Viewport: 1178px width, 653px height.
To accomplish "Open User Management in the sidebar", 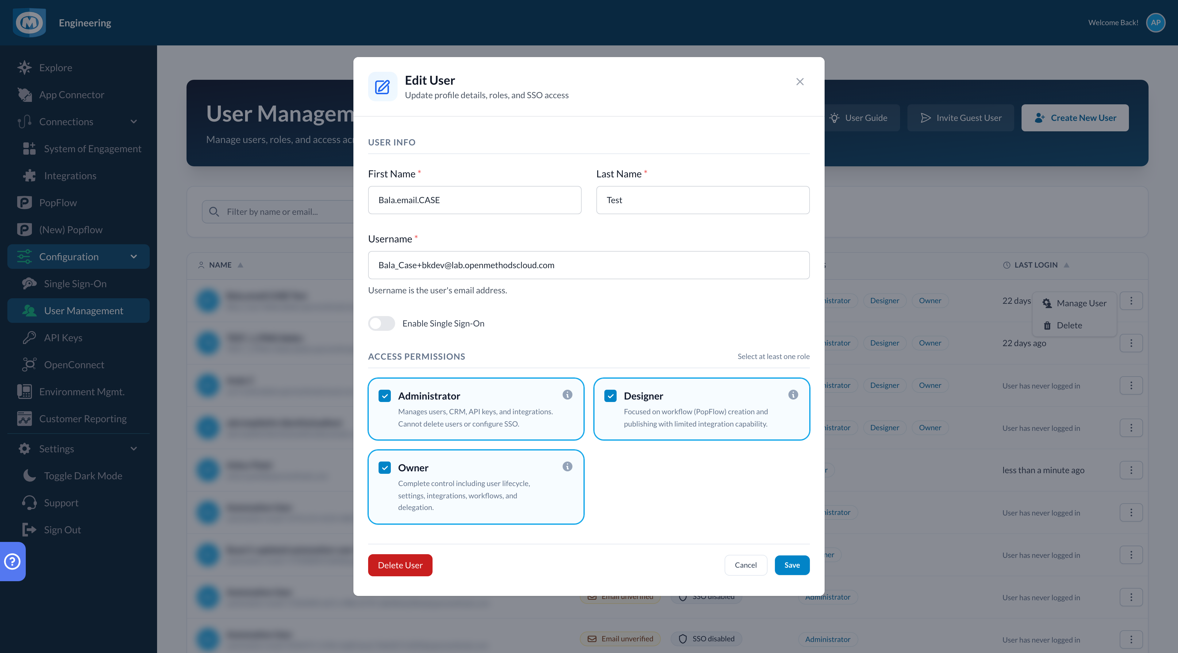I will [78, 311].
